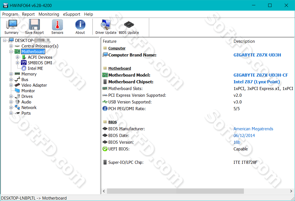This screenshot has height=201, width=295.
Task: Click the Intel ME gear icon
Action: pos(24,68)
